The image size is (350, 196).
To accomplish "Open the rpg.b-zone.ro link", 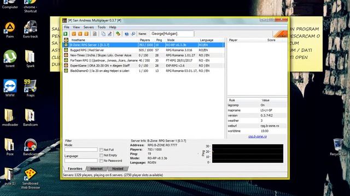I will (258, 137).
